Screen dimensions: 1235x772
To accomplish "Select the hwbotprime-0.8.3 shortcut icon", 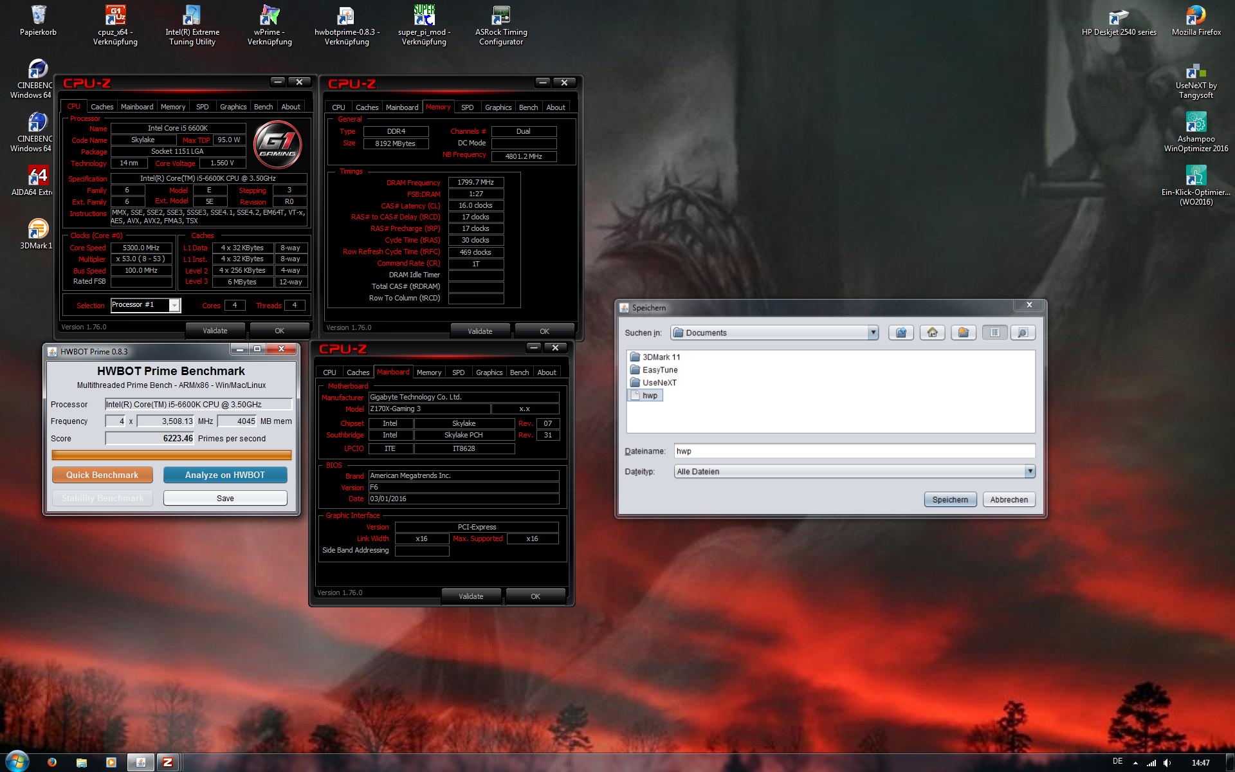I will click(x=347, y=26).
